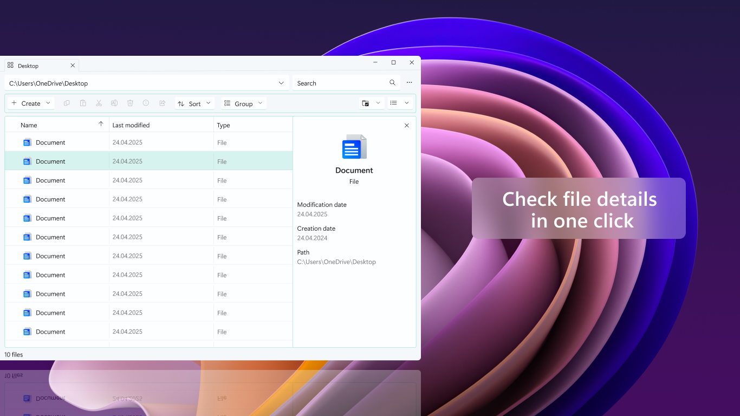Click the plus icon beside Create
The image size is (740, 416).
pyautogui.click(x=14, y=103)
